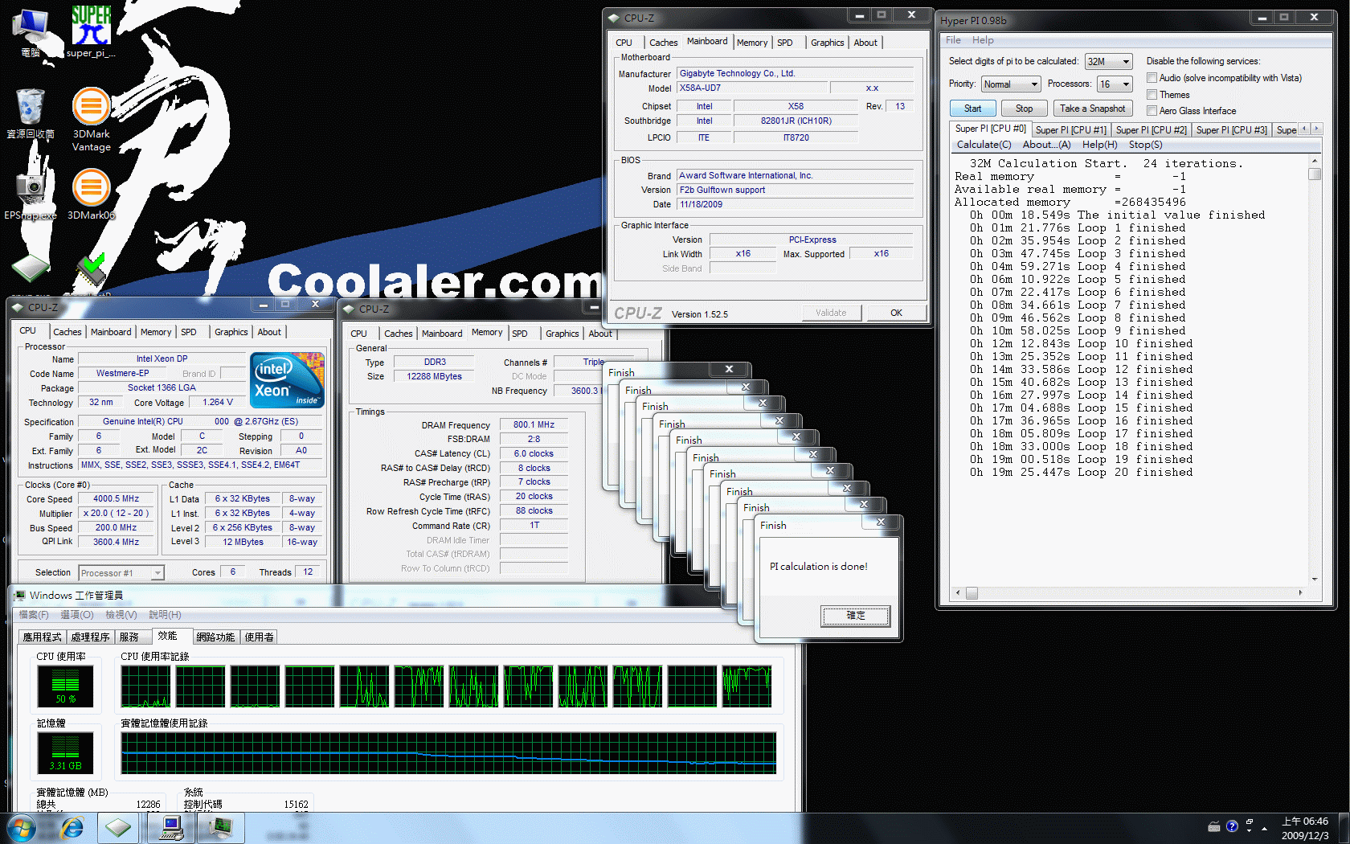Open Graphics tab in Memory CPU-Z window
Viewport: 1350px width, 844px height.
(562, 334)
